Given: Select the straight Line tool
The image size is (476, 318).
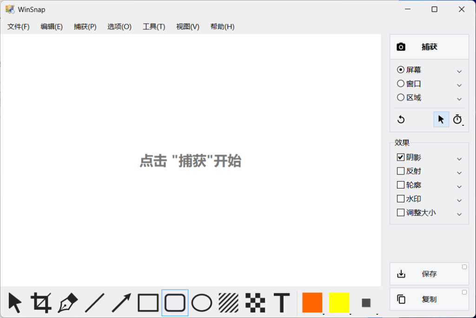Looking at the screenshot, I should pyautogui.click(x=94, y=303).
